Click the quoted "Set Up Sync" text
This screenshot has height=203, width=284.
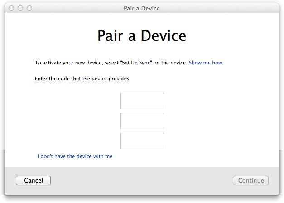point(136,63)
